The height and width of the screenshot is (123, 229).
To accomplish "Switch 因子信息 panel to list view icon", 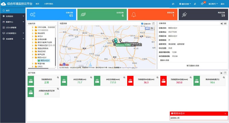I will pos(221,73).
